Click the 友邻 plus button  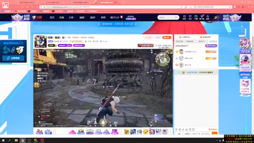click(148, 37)
